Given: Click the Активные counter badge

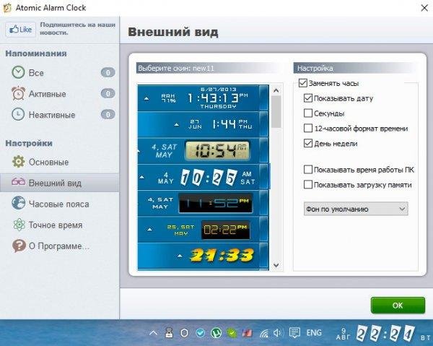Looking at the screenshot, I should click(x=108, y=94).
